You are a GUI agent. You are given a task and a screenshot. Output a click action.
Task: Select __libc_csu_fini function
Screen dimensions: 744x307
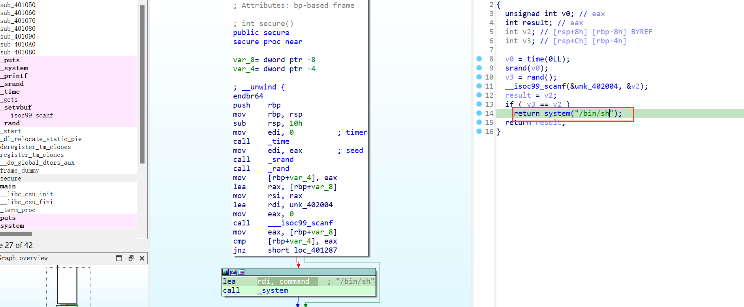[68, 202]
